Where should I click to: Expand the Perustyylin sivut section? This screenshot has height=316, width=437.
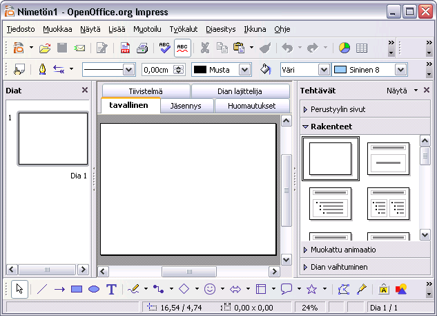(x=365, y=109)
